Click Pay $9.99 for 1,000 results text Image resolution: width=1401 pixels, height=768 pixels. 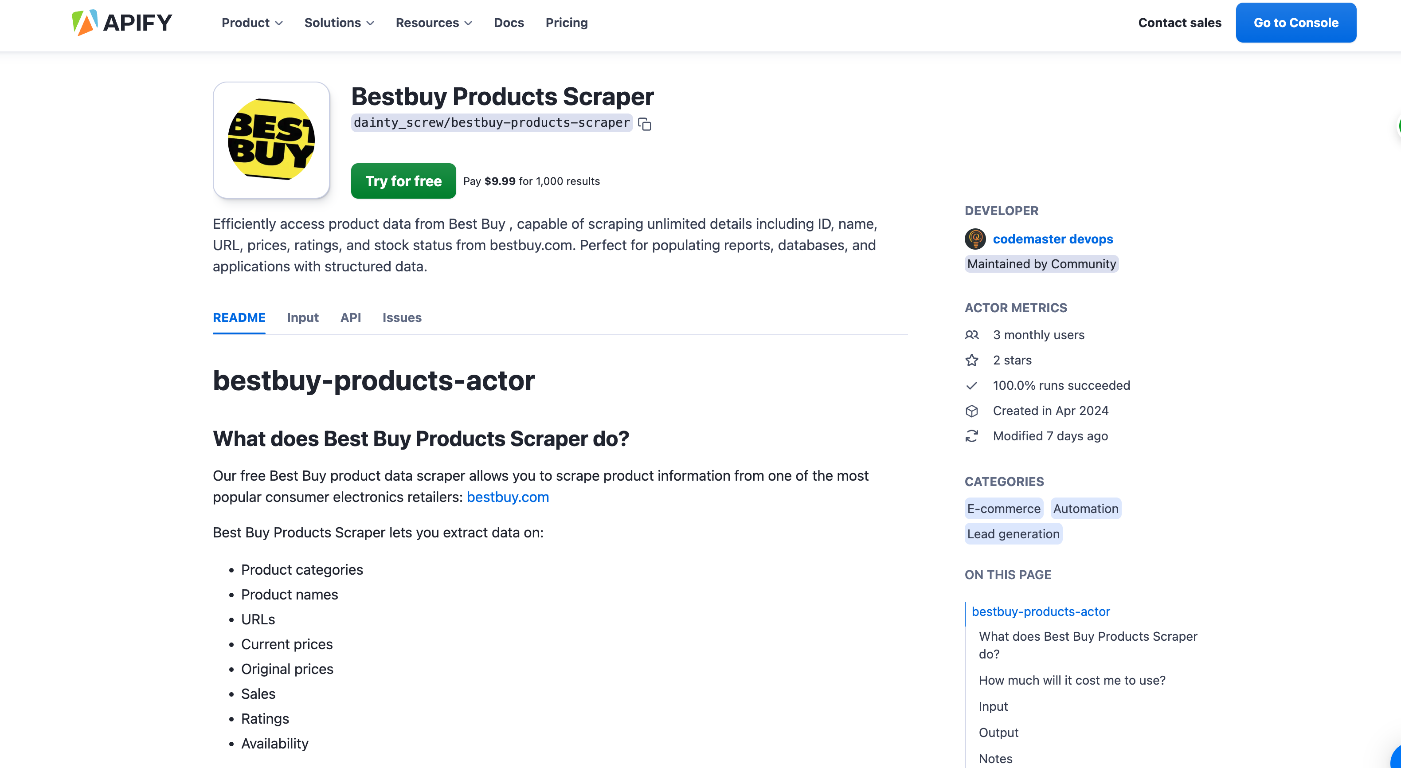tap(531, 181)
